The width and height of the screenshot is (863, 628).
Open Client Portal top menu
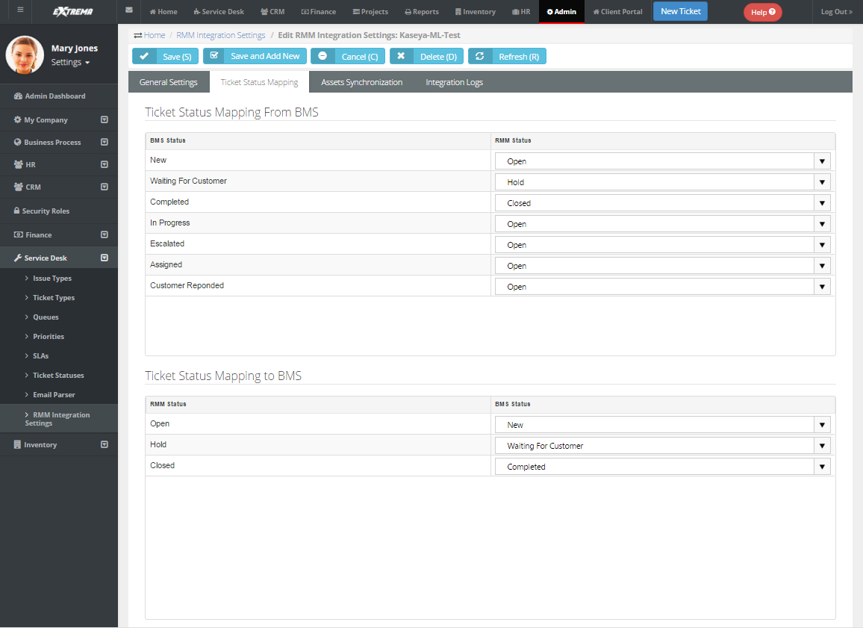pos(617,11)
